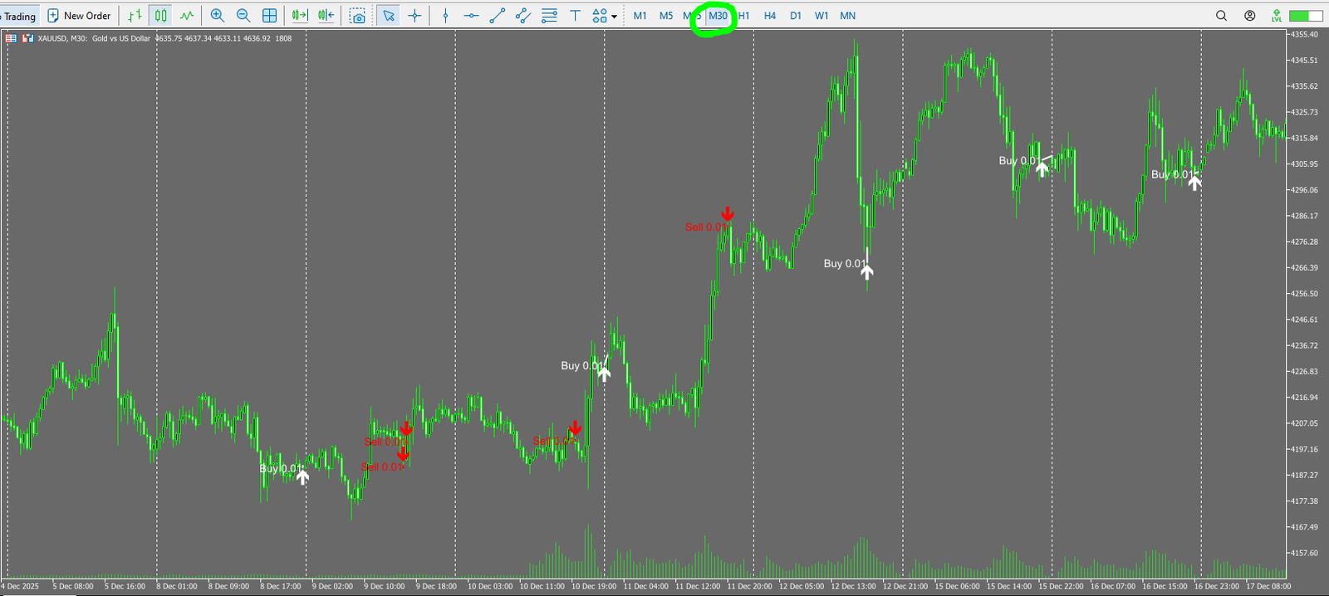The image size is (1329, 596).
Task: Select the Fibonacci retracement tool
Action: (x=549, y=16)
